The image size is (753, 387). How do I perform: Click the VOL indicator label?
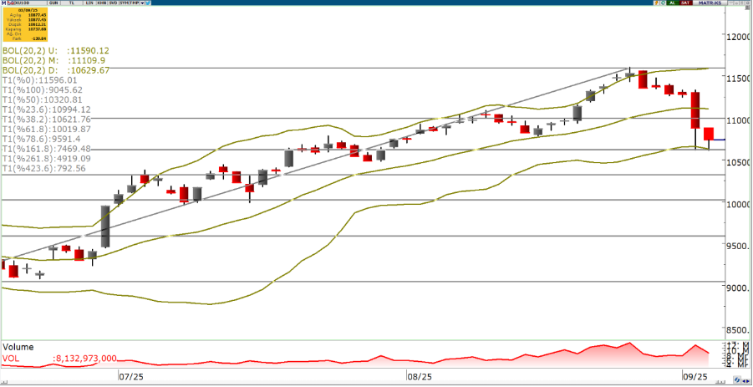point(12,358)
